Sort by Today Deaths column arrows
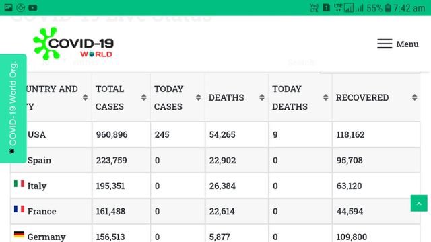The height and width of the screenshot is (242, 431). pyautogui.click(x=325, y=97)
